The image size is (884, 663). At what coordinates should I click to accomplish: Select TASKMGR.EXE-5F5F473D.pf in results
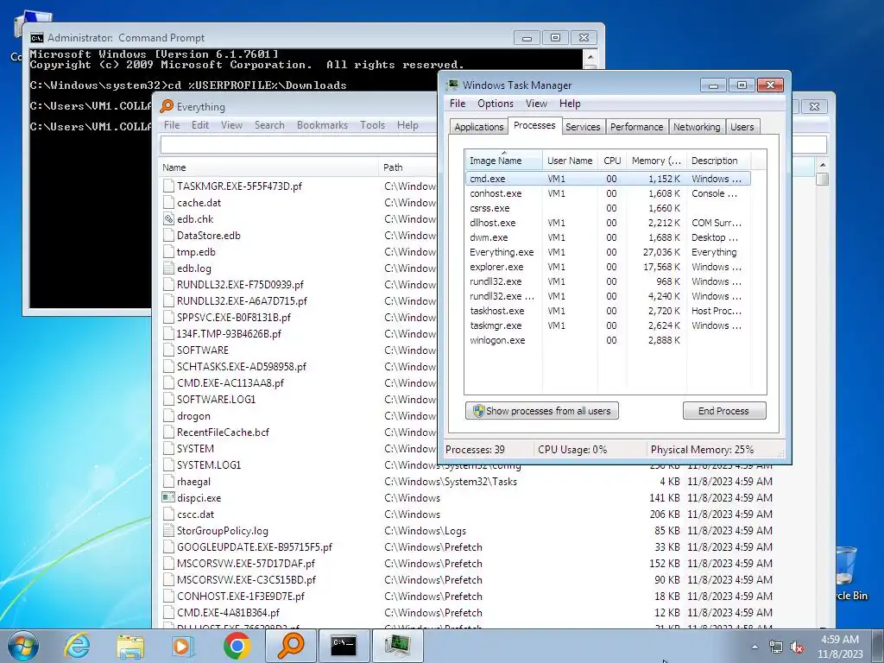(239, 186)
